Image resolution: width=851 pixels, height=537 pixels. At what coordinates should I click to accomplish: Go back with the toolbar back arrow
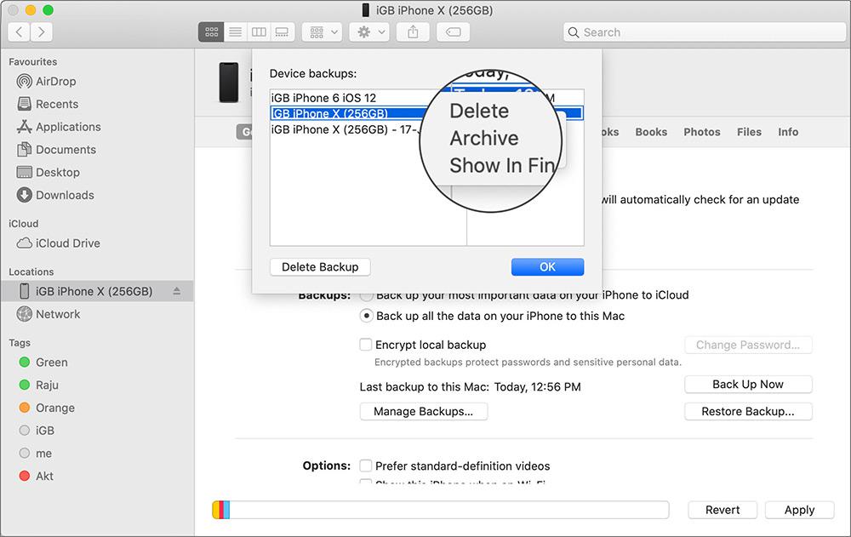coord(19,32)
